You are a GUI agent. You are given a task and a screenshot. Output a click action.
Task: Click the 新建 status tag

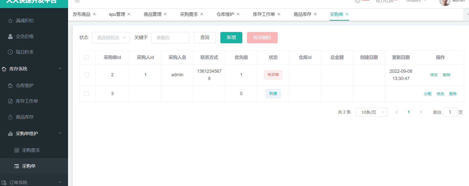(x=273, y=94)
